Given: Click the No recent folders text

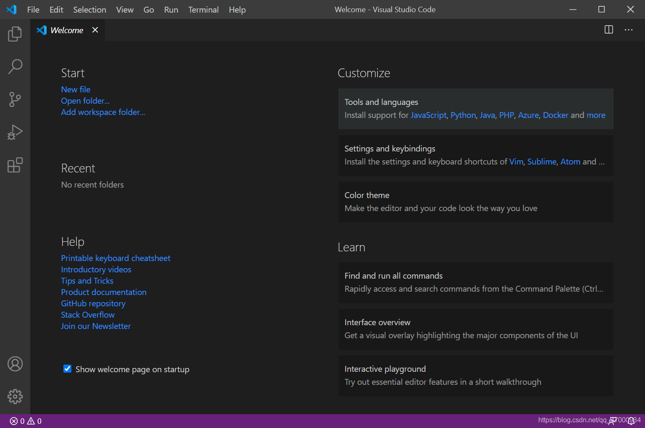Looking at the screenshot, I should 92,185.
